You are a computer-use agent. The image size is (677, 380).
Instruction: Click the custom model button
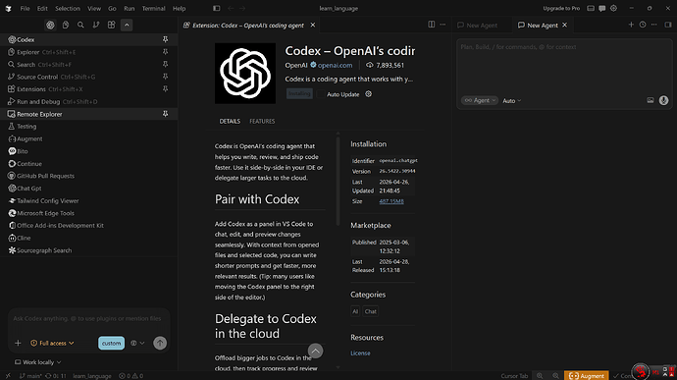[112, 343]
